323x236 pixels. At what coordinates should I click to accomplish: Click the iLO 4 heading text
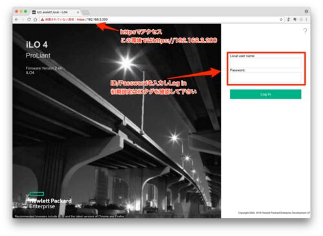point(37,44)
